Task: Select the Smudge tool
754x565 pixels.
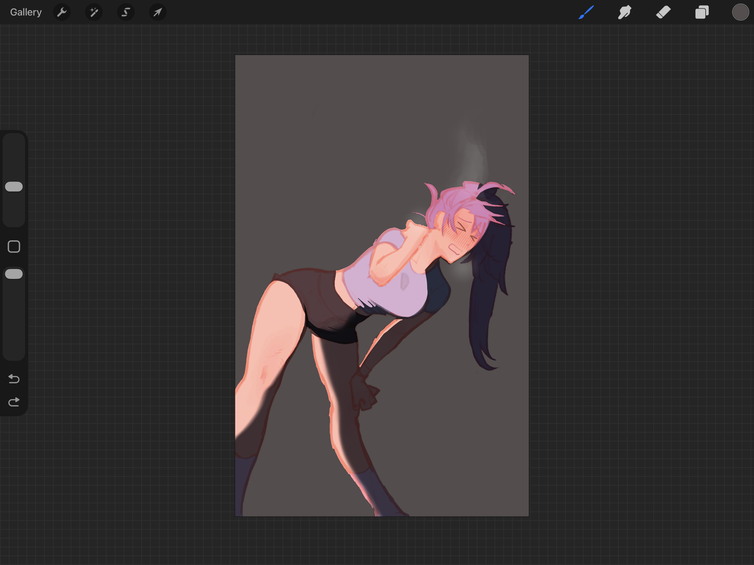Action: tap(625, 12)
